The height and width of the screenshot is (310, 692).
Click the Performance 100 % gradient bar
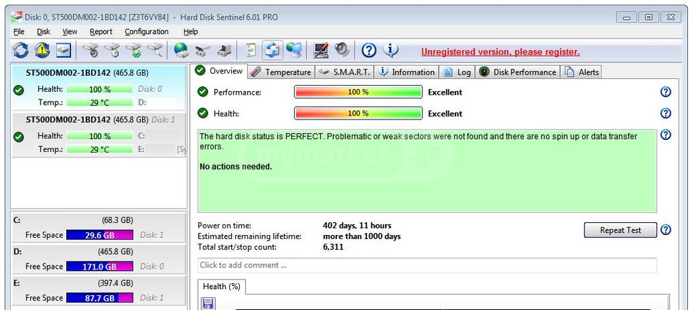click(358, 92)
